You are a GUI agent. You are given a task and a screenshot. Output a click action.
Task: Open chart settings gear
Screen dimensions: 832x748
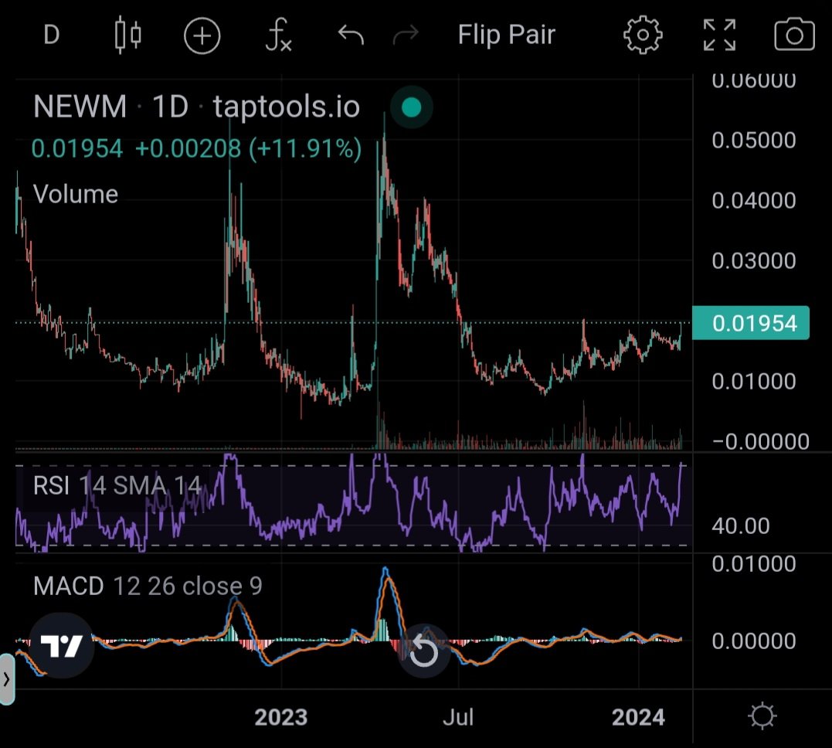pyautogui.click(x=643, y=35)
